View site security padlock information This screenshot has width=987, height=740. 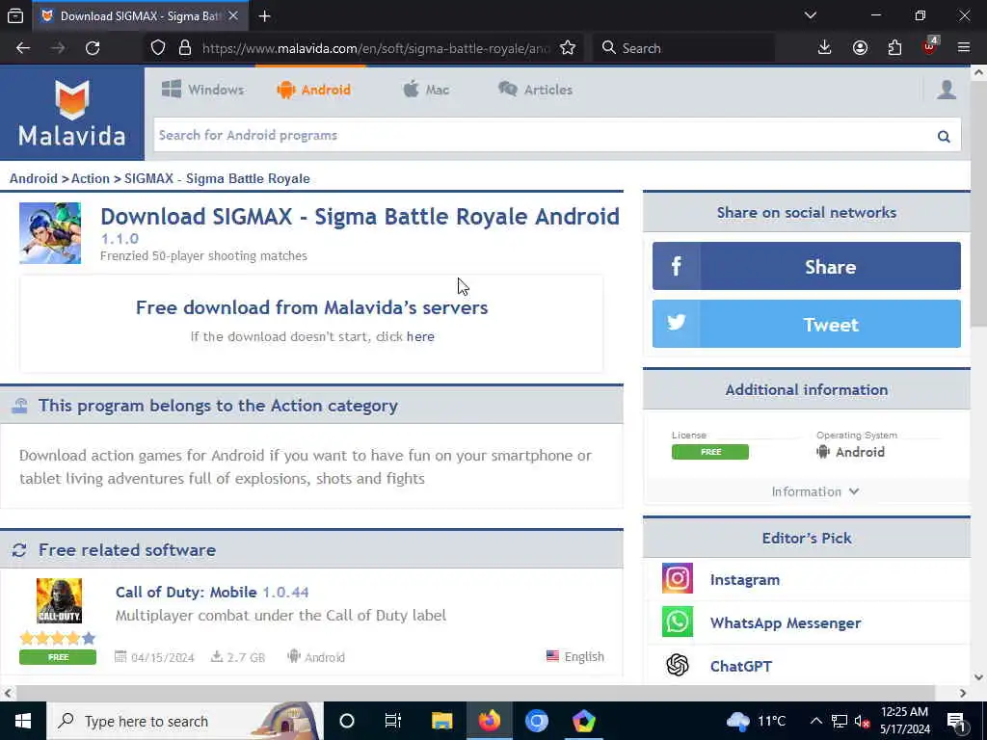click(184, 48)
